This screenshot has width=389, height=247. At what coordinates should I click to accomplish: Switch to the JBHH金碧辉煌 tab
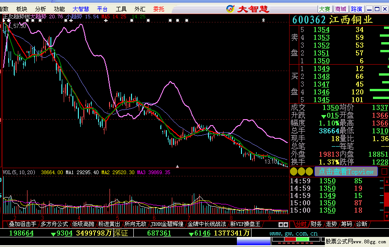[167, 224]
